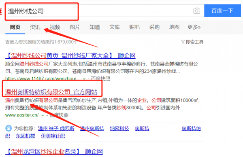
Task: Click recommended link 纳网科技
Action: point(119,128)
